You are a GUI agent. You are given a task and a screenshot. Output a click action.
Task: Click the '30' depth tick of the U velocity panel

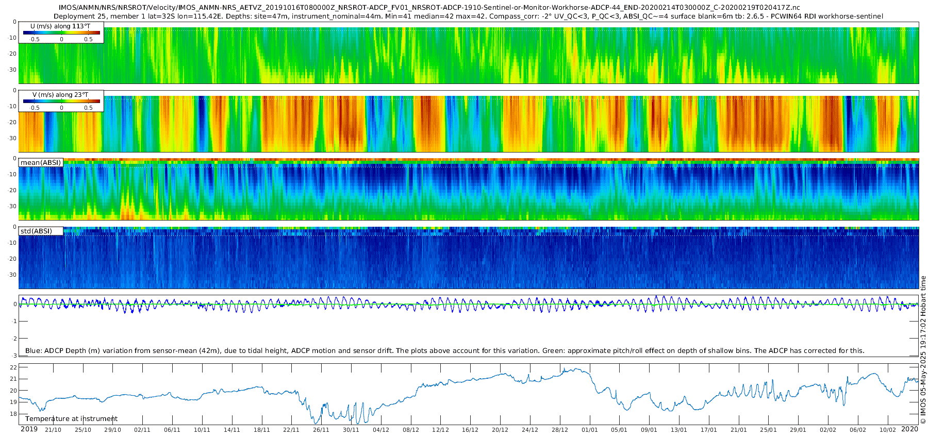(x=13, y=70)
